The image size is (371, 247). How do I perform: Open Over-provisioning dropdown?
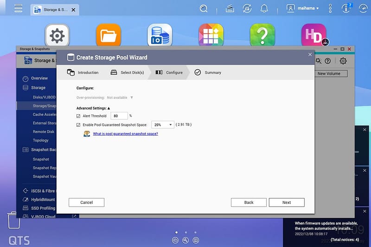(x=120, y=97)
